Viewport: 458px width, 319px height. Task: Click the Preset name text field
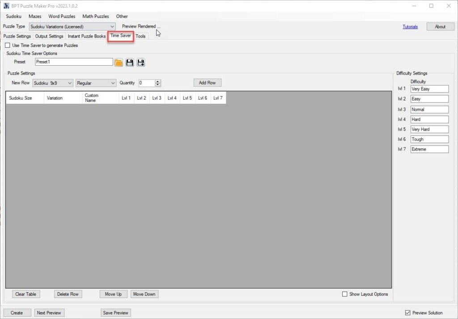(x=74, y=62)
